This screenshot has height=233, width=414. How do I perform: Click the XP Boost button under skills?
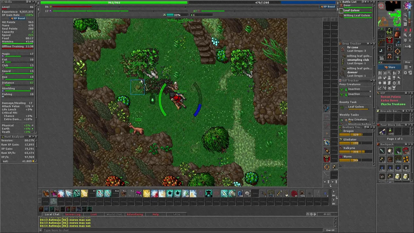18,18
